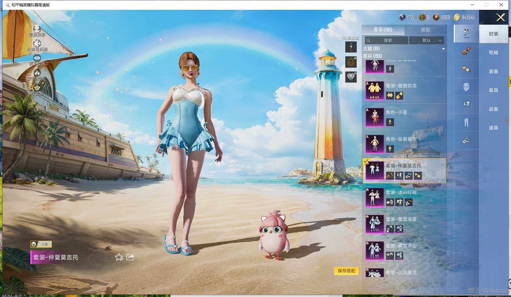
Task: Select locked brown emblem quick slot
Action: pos(351,62)
